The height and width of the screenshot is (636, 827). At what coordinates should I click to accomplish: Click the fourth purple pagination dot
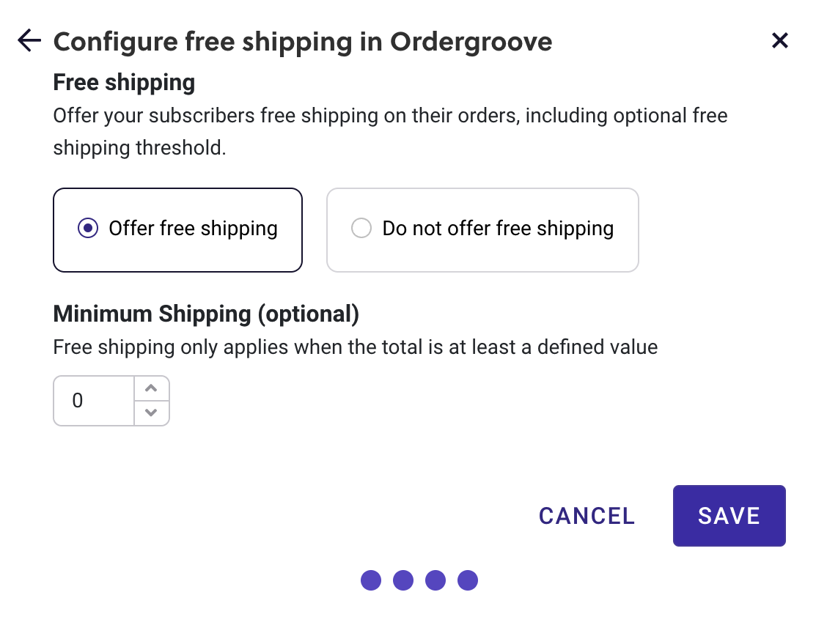click(468, 580)
